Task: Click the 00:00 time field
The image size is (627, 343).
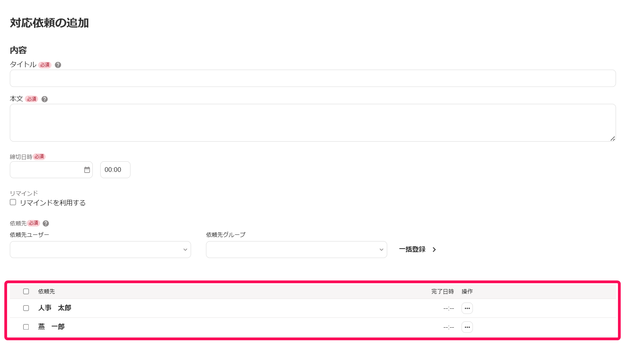Action: click(x=115, y=170)
